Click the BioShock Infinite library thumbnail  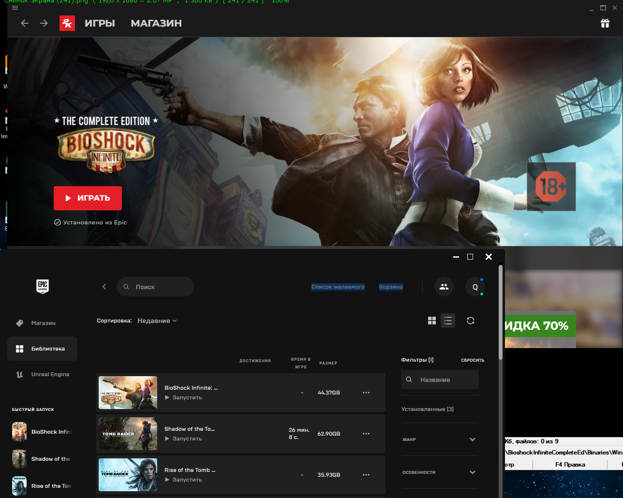click(128, 393)
